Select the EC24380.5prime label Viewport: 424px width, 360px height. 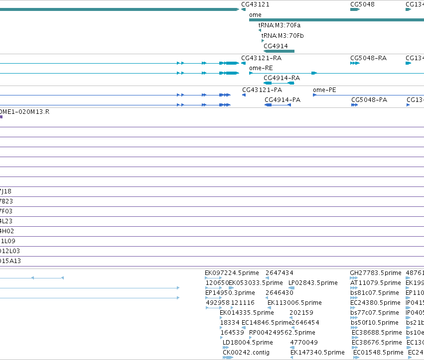click(375, 303)
